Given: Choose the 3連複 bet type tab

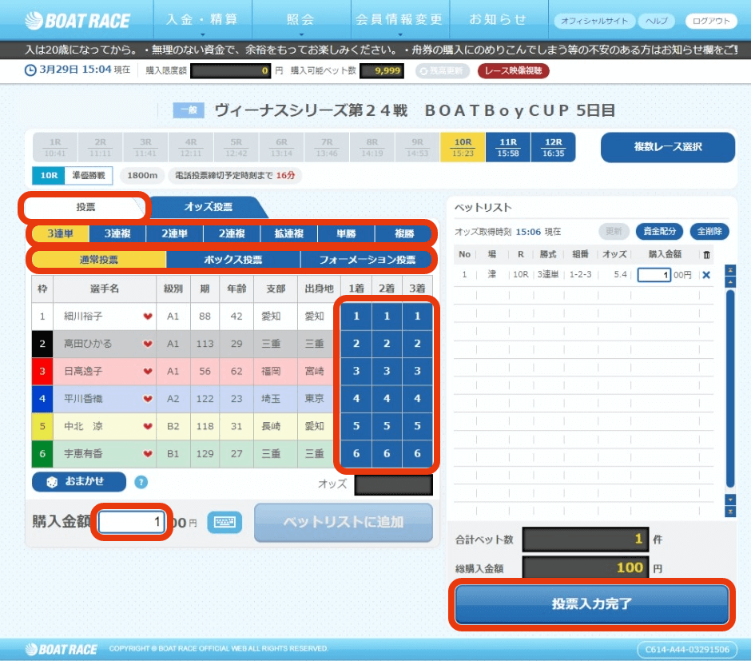Looking at the screenshot, I should 117,233.
